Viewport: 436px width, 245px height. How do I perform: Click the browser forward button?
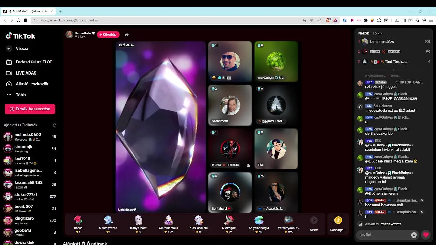coord(12,20)
